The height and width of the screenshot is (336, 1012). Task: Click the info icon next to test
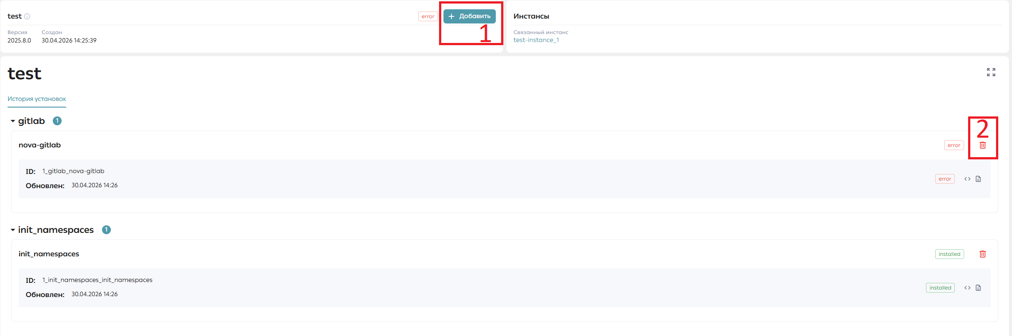coord(27,16)
